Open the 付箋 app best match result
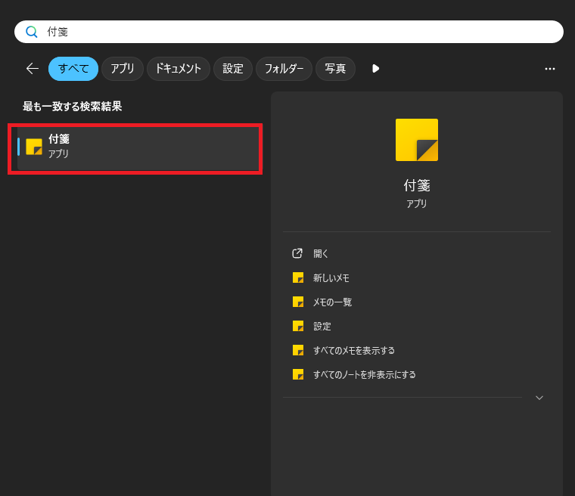 point(138,148)
